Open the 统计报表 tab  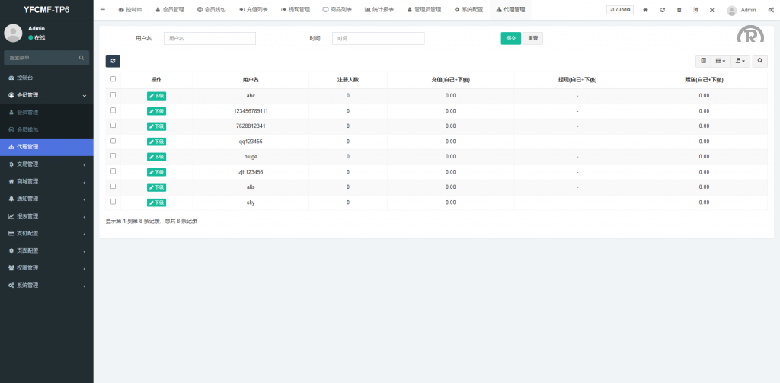pos(379,10)
